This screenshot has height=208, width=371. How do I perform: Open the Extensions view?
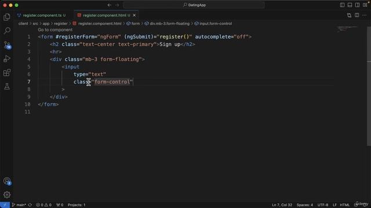[x=7, y=73]
